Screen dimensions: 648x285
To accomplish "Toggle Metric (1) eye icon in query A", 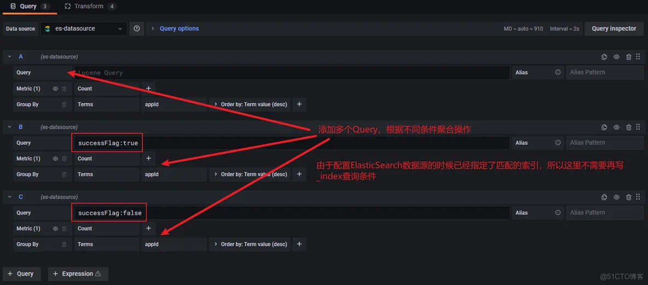I will click(55, 89).
